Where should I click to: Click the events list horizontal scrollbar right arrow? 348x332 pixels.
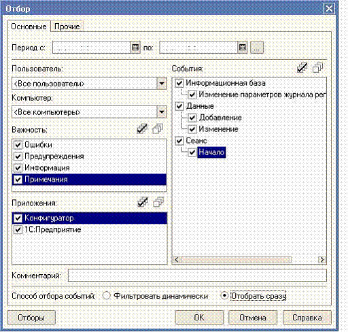(321, 260)
